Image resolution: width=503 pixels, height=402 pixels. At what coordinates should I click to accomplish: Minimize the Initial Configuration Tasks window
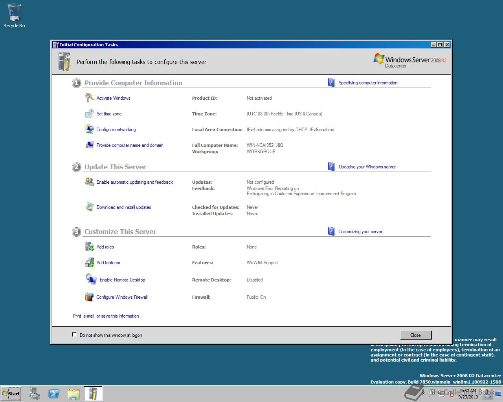433,44
